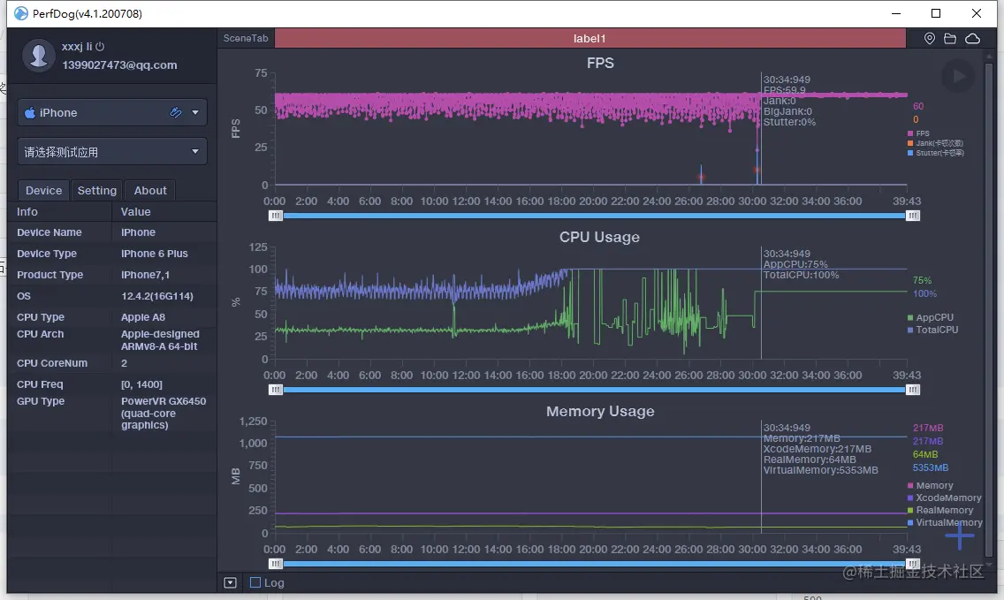The image size is (1004, 600).
Task: Close the PerfDog window
Action: [977, 13]
